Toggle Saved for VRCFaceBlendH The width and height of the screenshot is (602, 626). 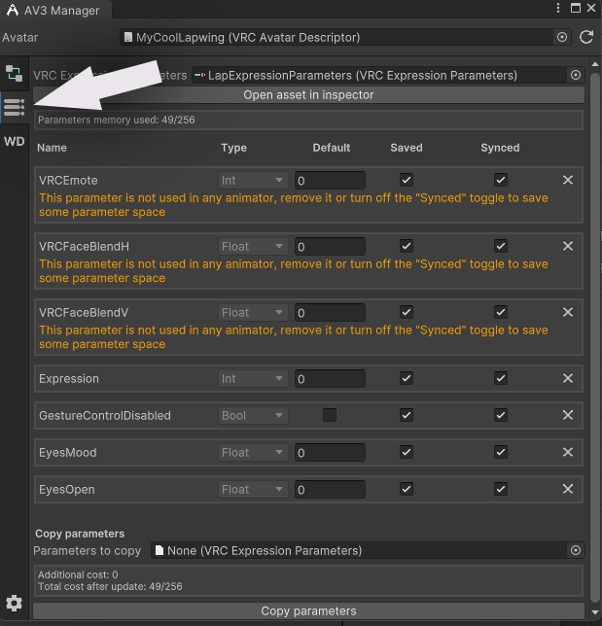(407, 246)
